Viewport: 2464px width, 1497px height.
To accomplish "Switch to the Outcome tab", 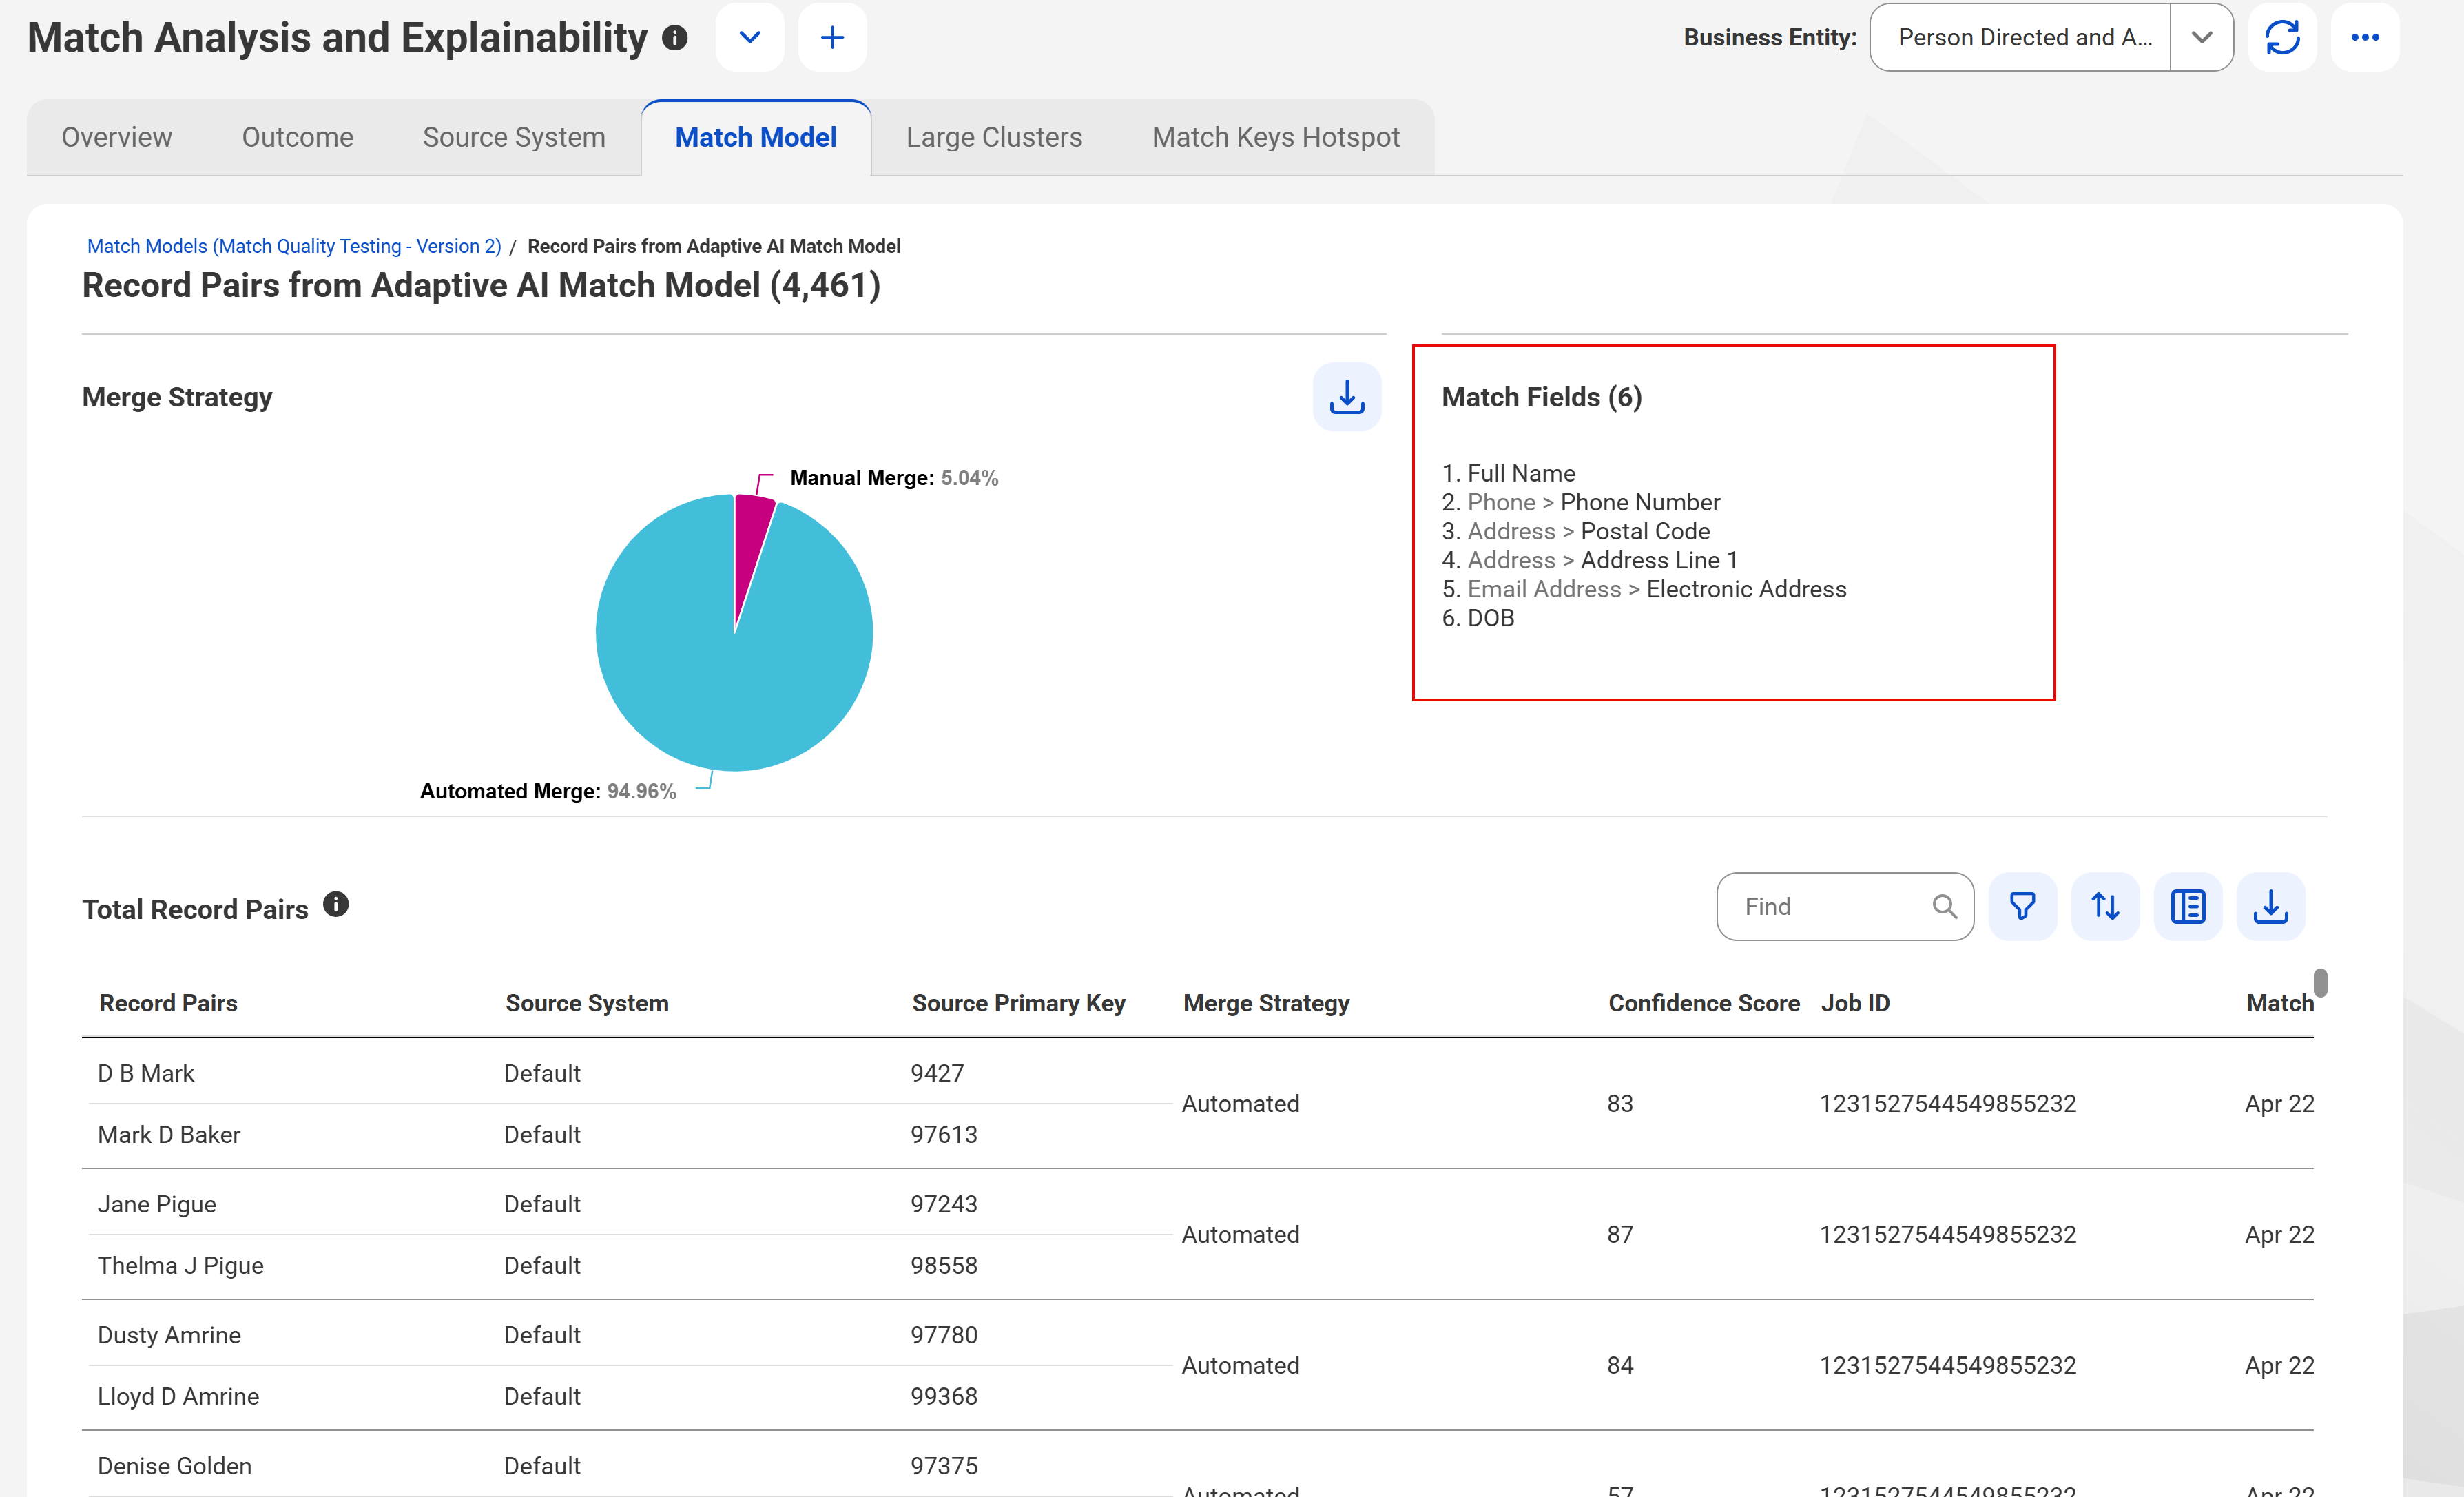I will coord(297,137).
